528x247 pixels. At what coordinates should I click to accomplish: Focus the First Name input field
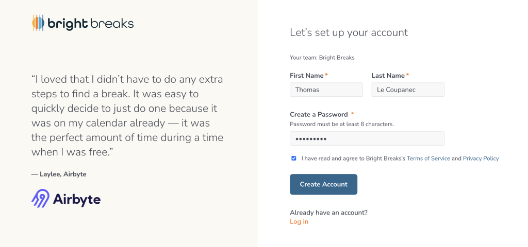coord(326,90)
